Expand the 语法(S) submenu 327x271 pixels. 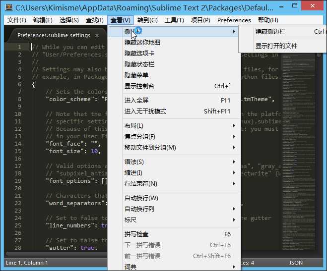(175, 162)
